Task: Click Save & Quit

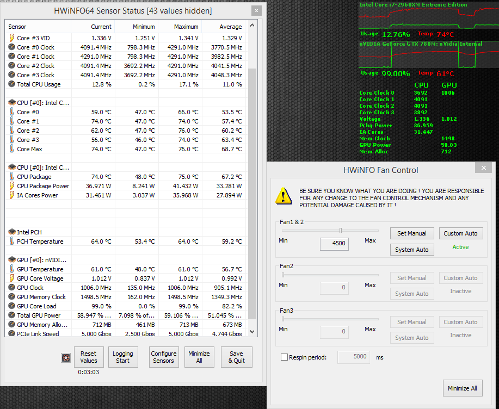Action: click(237, 357)
